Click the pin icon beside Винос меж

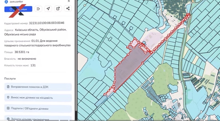click(x=8, y=97)
